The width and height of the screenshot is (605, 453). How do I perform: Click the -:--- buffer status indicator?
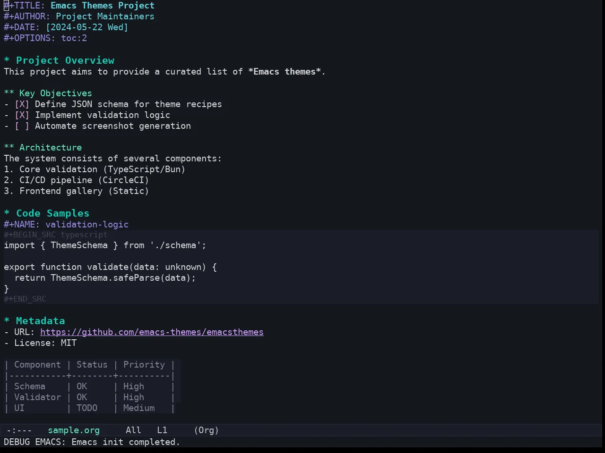(x=19, y=430)
